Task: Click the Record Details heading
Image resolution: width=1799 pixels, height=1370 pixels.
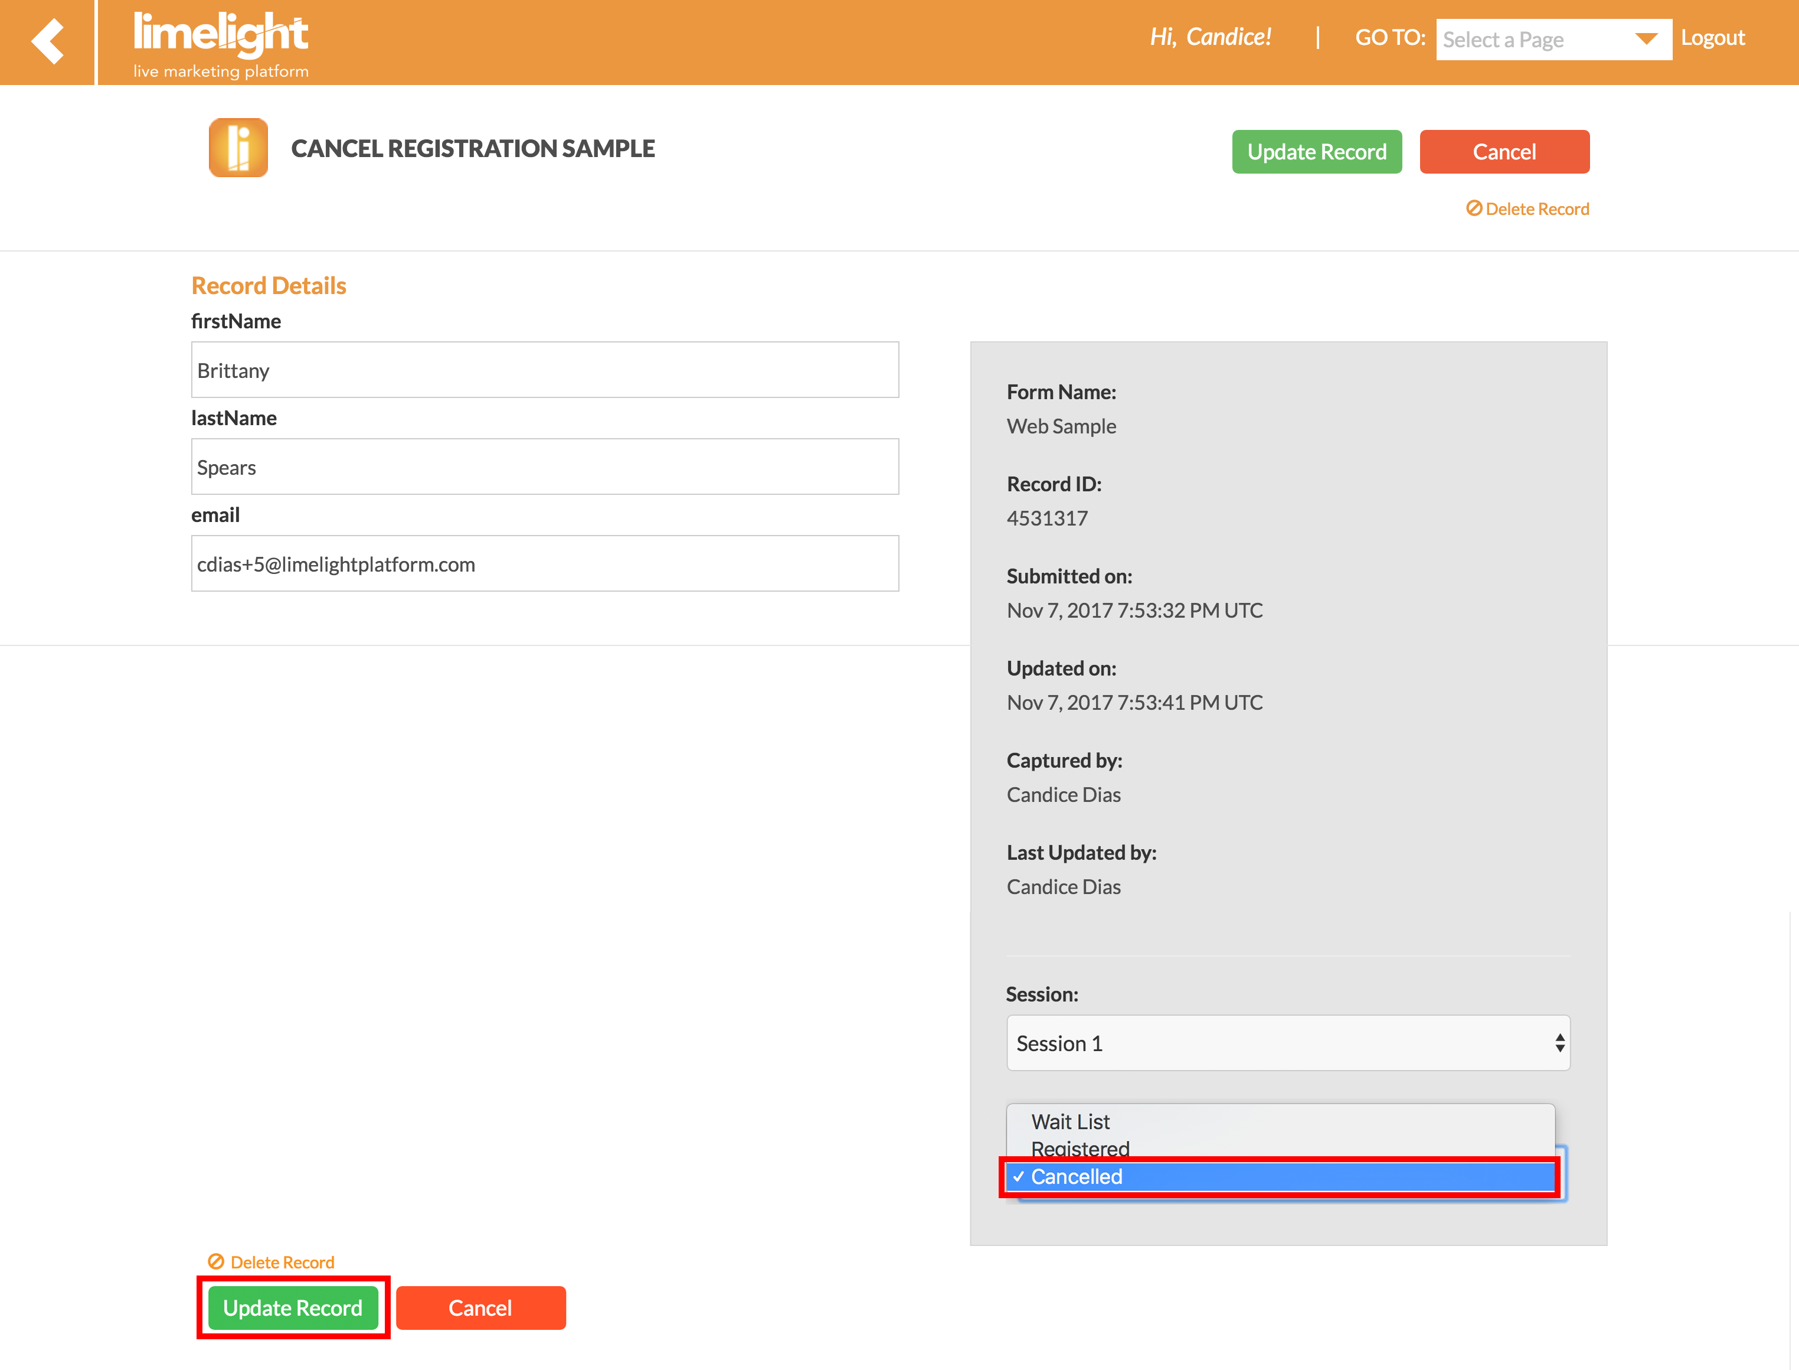Action: pos(269,285)
